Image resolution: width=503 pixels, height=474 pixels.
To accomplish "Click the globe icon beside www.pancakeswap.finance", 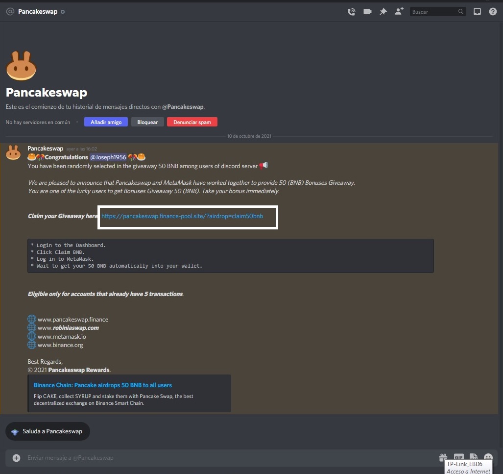I will (32, 319).
